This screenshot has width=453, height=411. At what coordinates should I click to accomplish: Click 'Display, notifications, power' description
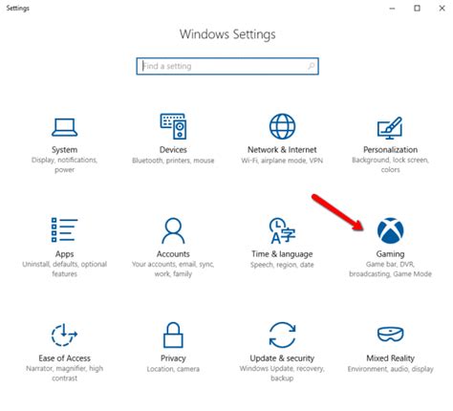point(64,164)
